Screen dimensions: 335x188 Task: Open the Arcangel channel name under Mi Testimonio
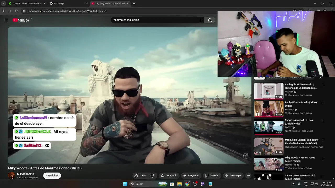click(289, 92)
